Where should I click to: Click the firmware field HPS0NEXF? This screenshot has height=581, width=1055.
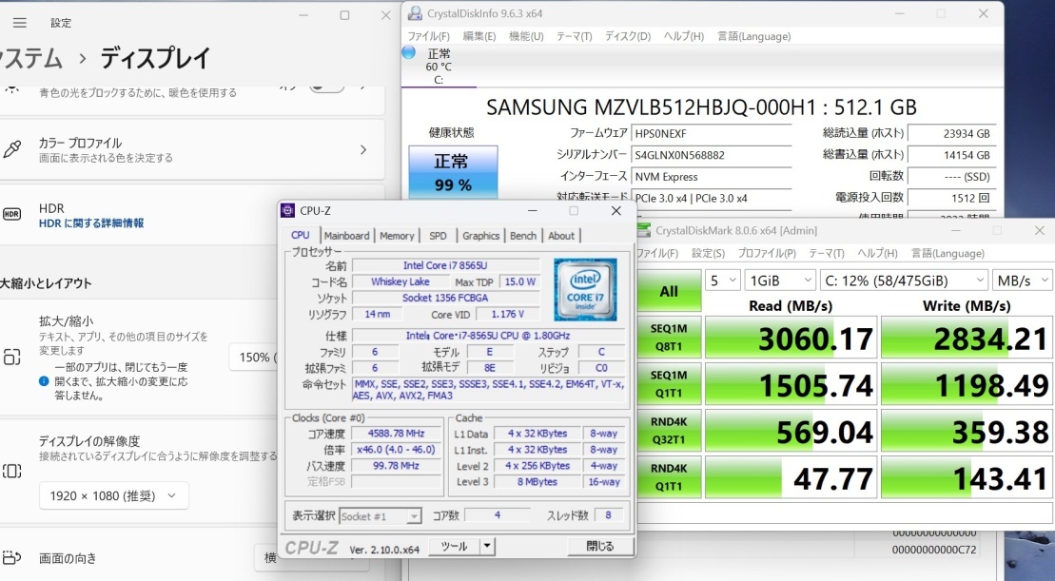click(712, 134)
